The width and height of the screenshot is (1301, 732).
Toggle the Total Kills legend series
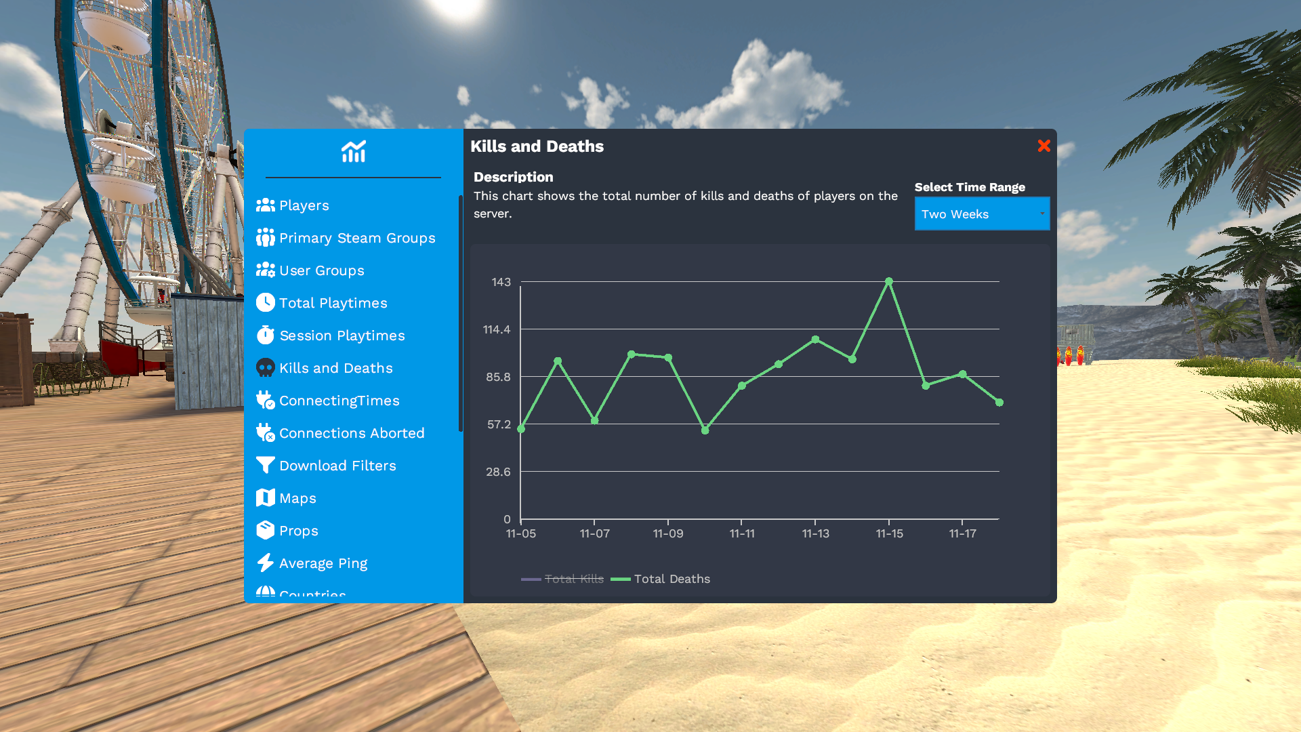click(562, 579)
